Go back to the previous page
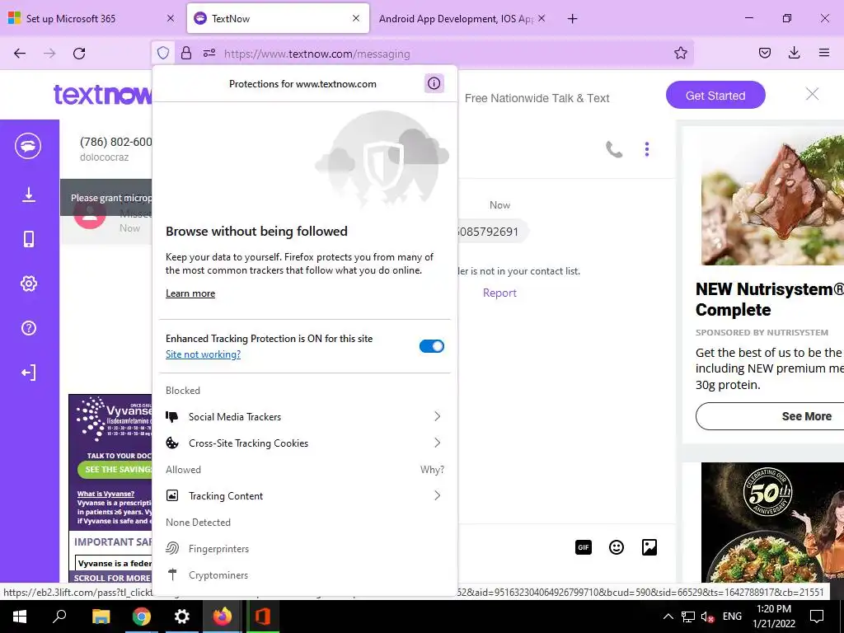 pos(20,53)
